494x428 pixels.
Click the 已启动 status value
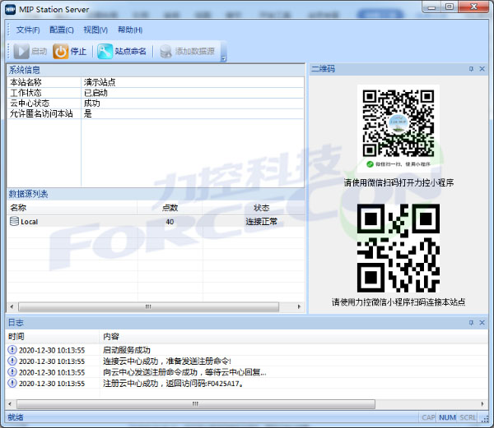click(x=96, y=93)
